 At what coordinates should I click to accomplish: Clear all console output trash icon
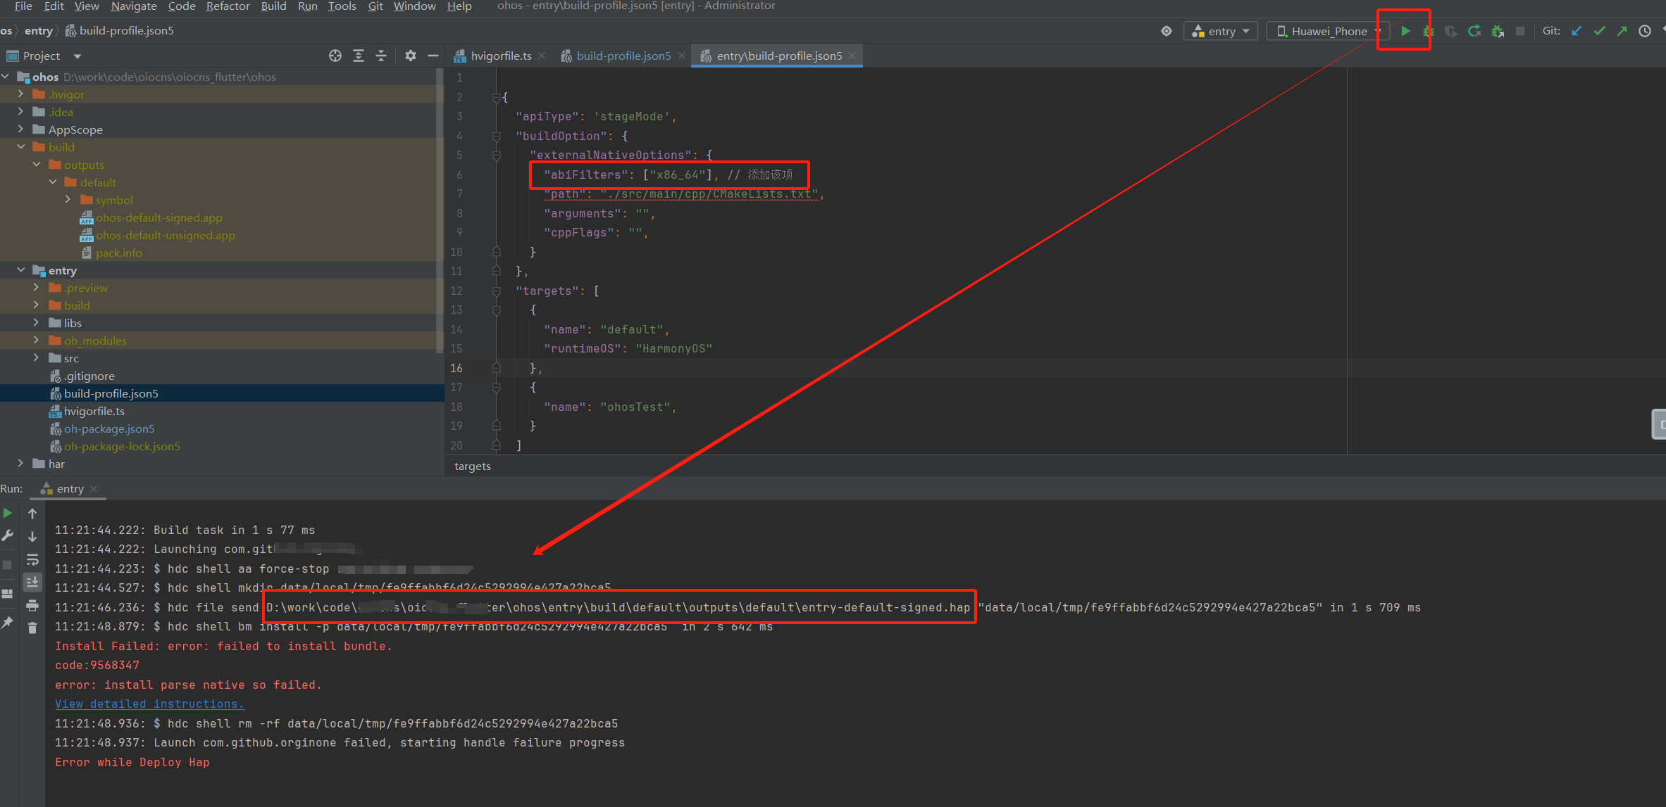click(x=32, y=628)
